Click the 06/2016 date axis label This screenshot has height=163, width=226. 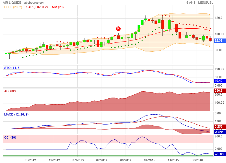pos(197,160)
